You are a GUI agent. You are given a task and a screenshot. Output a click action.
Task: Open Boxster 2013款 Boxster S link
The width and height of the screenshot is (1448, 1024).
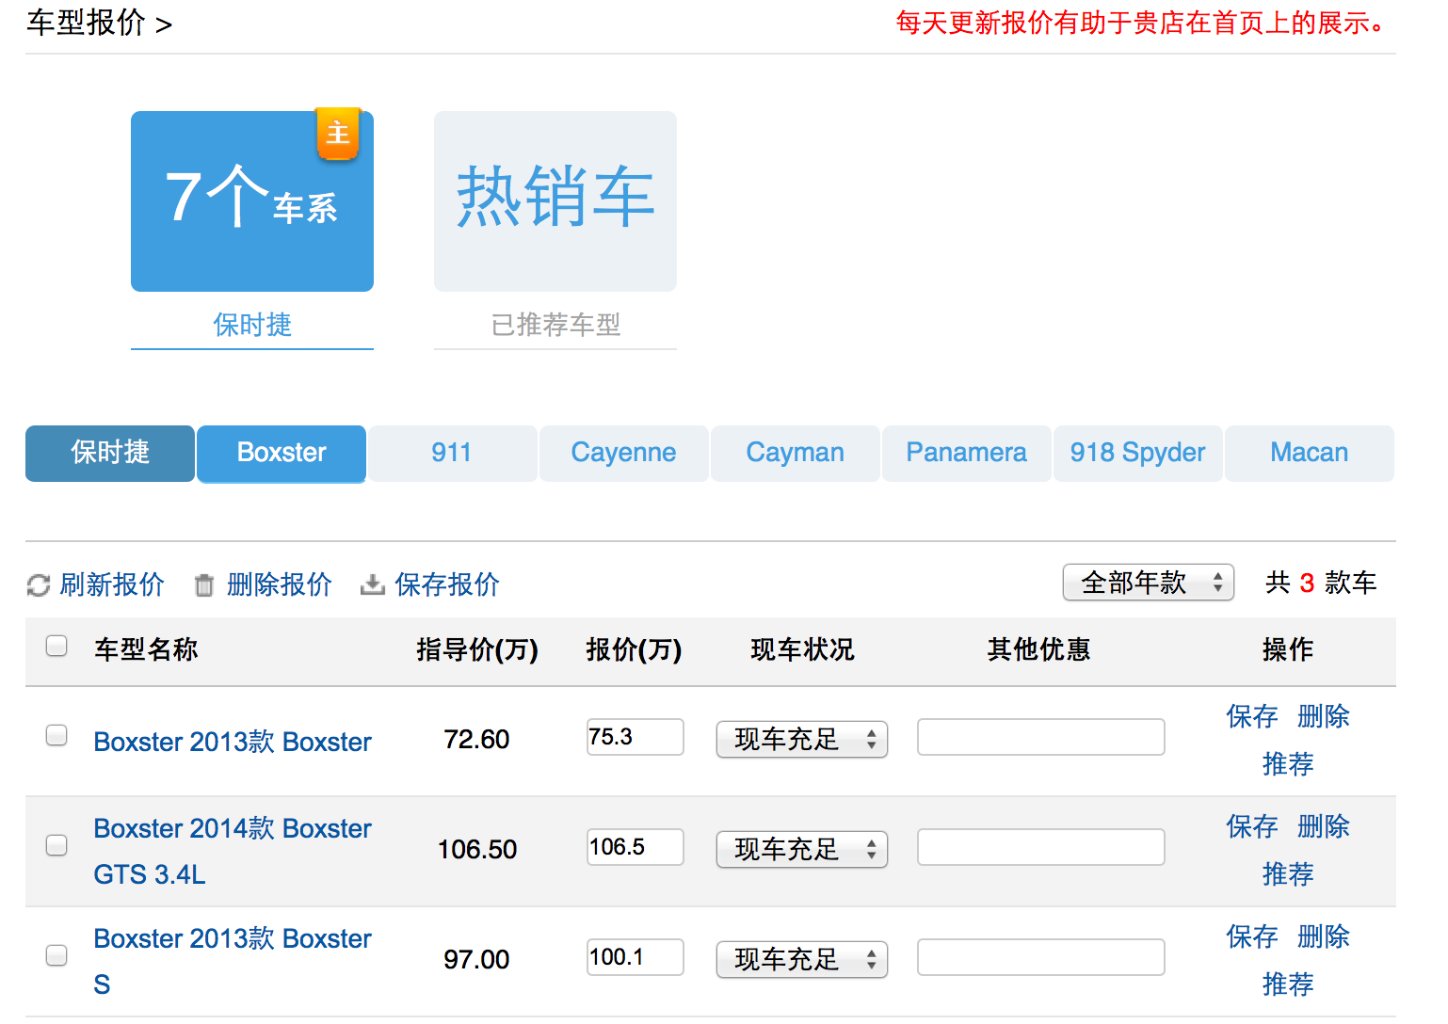233,962
